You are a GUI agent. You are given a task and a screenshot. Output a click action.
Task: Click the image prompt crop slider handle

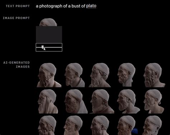point(43,47)
